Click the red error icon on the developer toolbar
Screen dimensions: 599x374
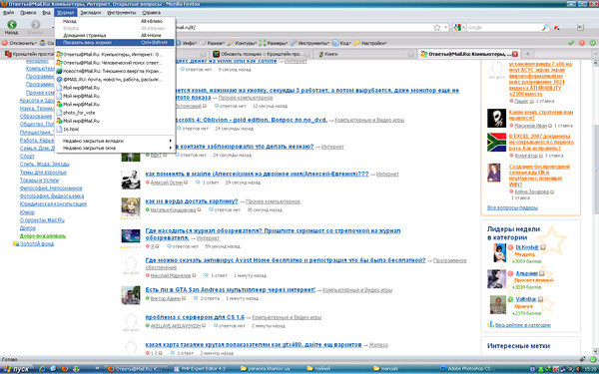(x=582, y=43)
